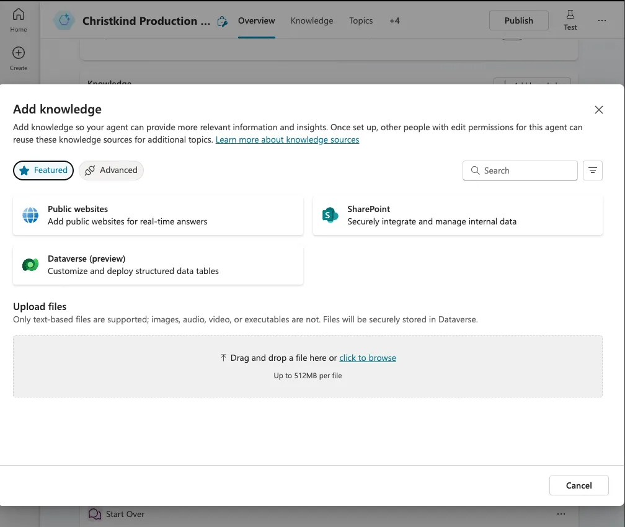
Task: Switch to the Knowledge tab
Action: tap(312, 20)
